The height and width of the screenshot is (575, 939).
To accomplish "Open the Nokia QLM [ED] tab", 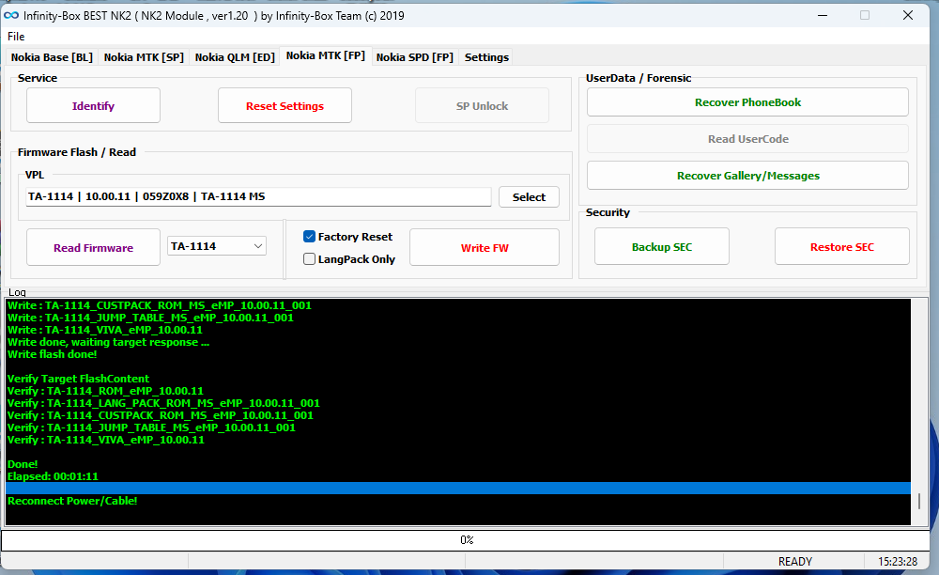I will pyautogui.click(x=235, y=57).
